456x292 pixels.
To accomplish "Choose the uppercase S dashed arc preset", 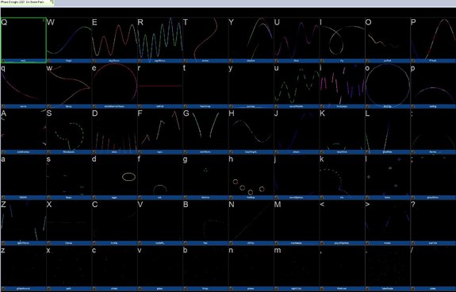I will click(x=69, y=129).
